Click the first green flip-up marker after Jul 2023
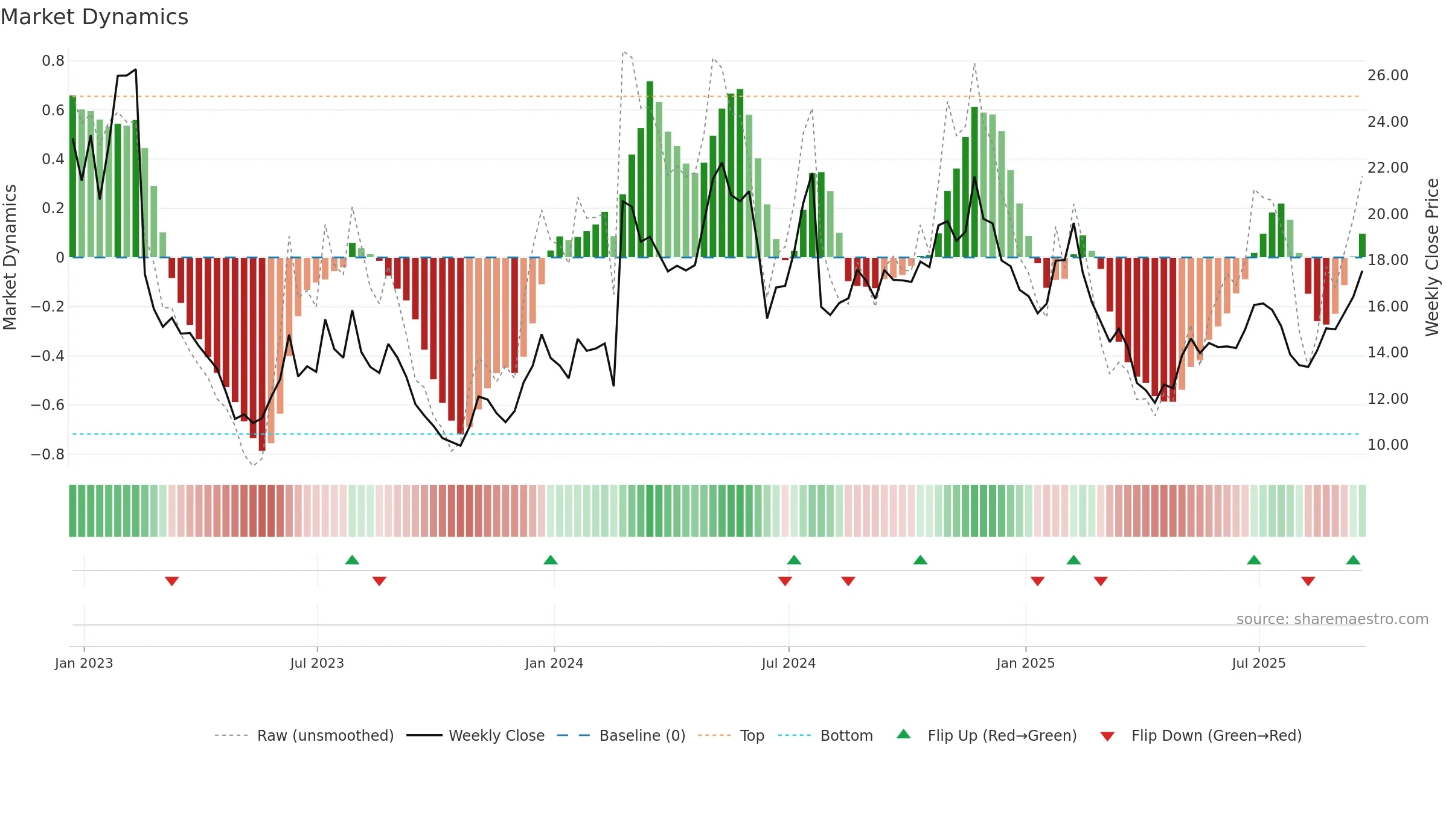The height and width of the screenshot is (815, 1449). point(352,560)
